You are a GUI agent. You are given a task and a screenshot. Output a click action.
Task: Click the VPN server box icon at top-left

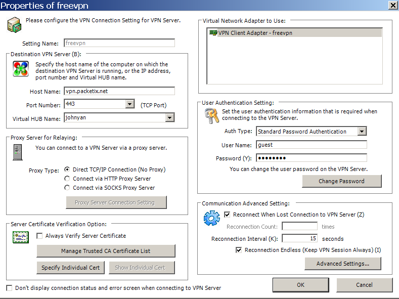[14, 25]
